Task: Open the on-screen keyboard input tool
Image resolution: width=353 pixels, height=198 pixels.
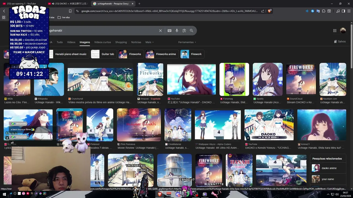Action: coord(170,31)
